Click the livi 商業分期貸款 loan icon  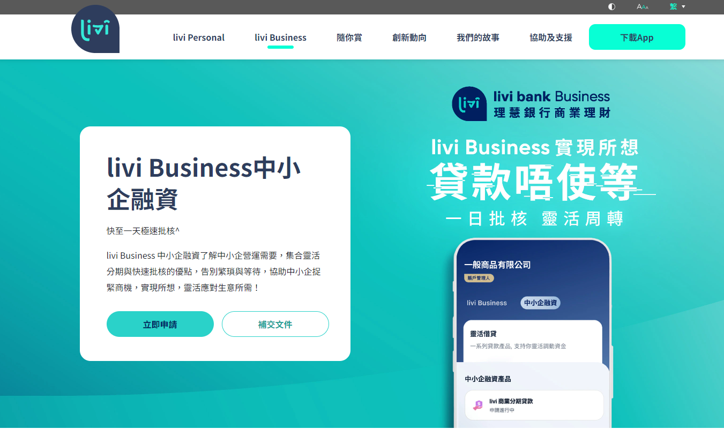(477, 405)
